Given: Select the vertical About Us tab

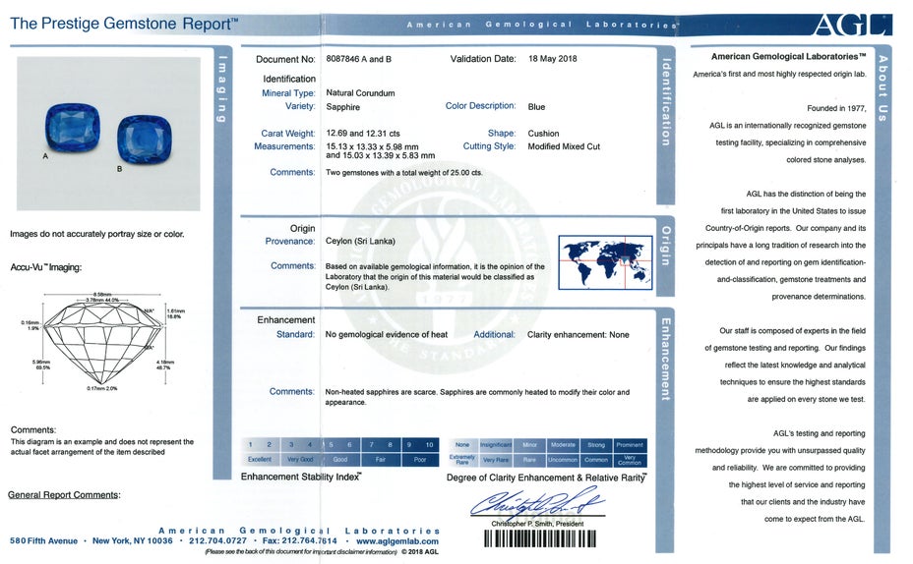Looking at the screenshot, I should pos(883,87).
